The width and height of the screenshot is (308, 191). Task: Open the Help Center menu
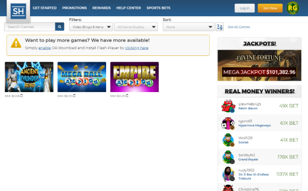point(128,8)
